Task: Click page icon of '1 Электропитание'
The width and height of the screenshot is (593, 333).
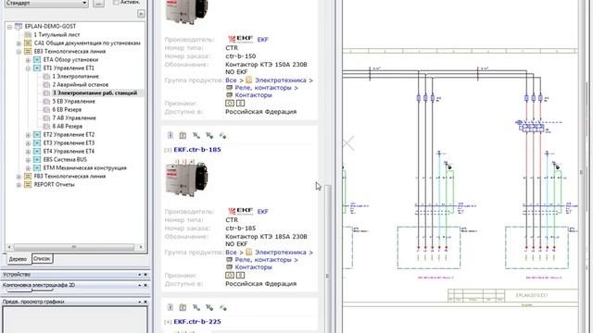Action: (x=46, y=76)
